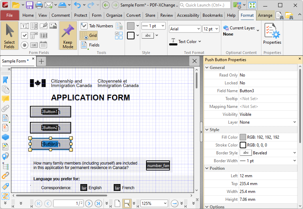Select the Barcode form field tool
Viewport: 303px width, 209px height.
click(44, 36)
